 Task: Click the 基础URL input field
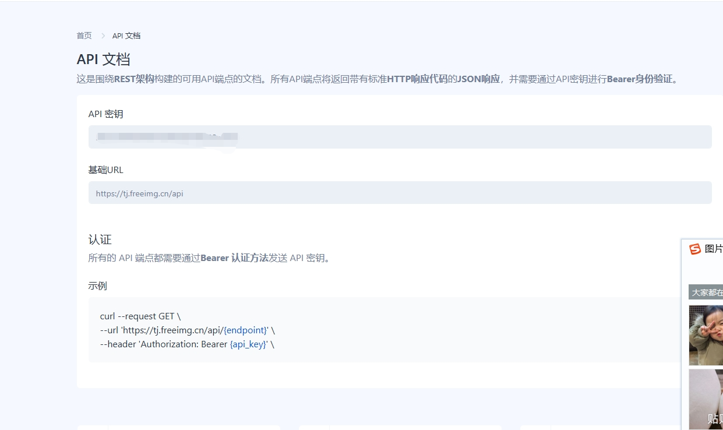pyautogui.click(x=400, y=192)
